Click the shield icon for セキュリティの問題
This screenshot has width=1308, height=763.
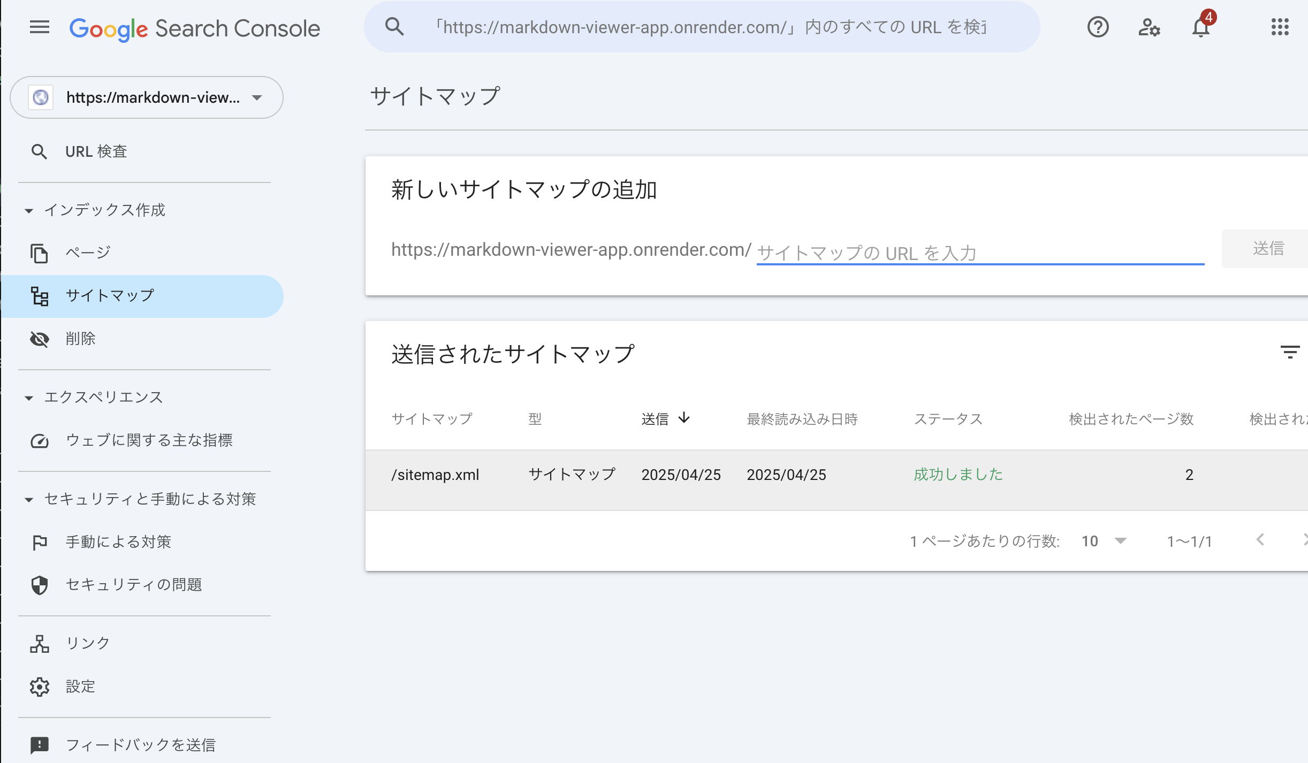pyautogui.click(x=40, y=585)
